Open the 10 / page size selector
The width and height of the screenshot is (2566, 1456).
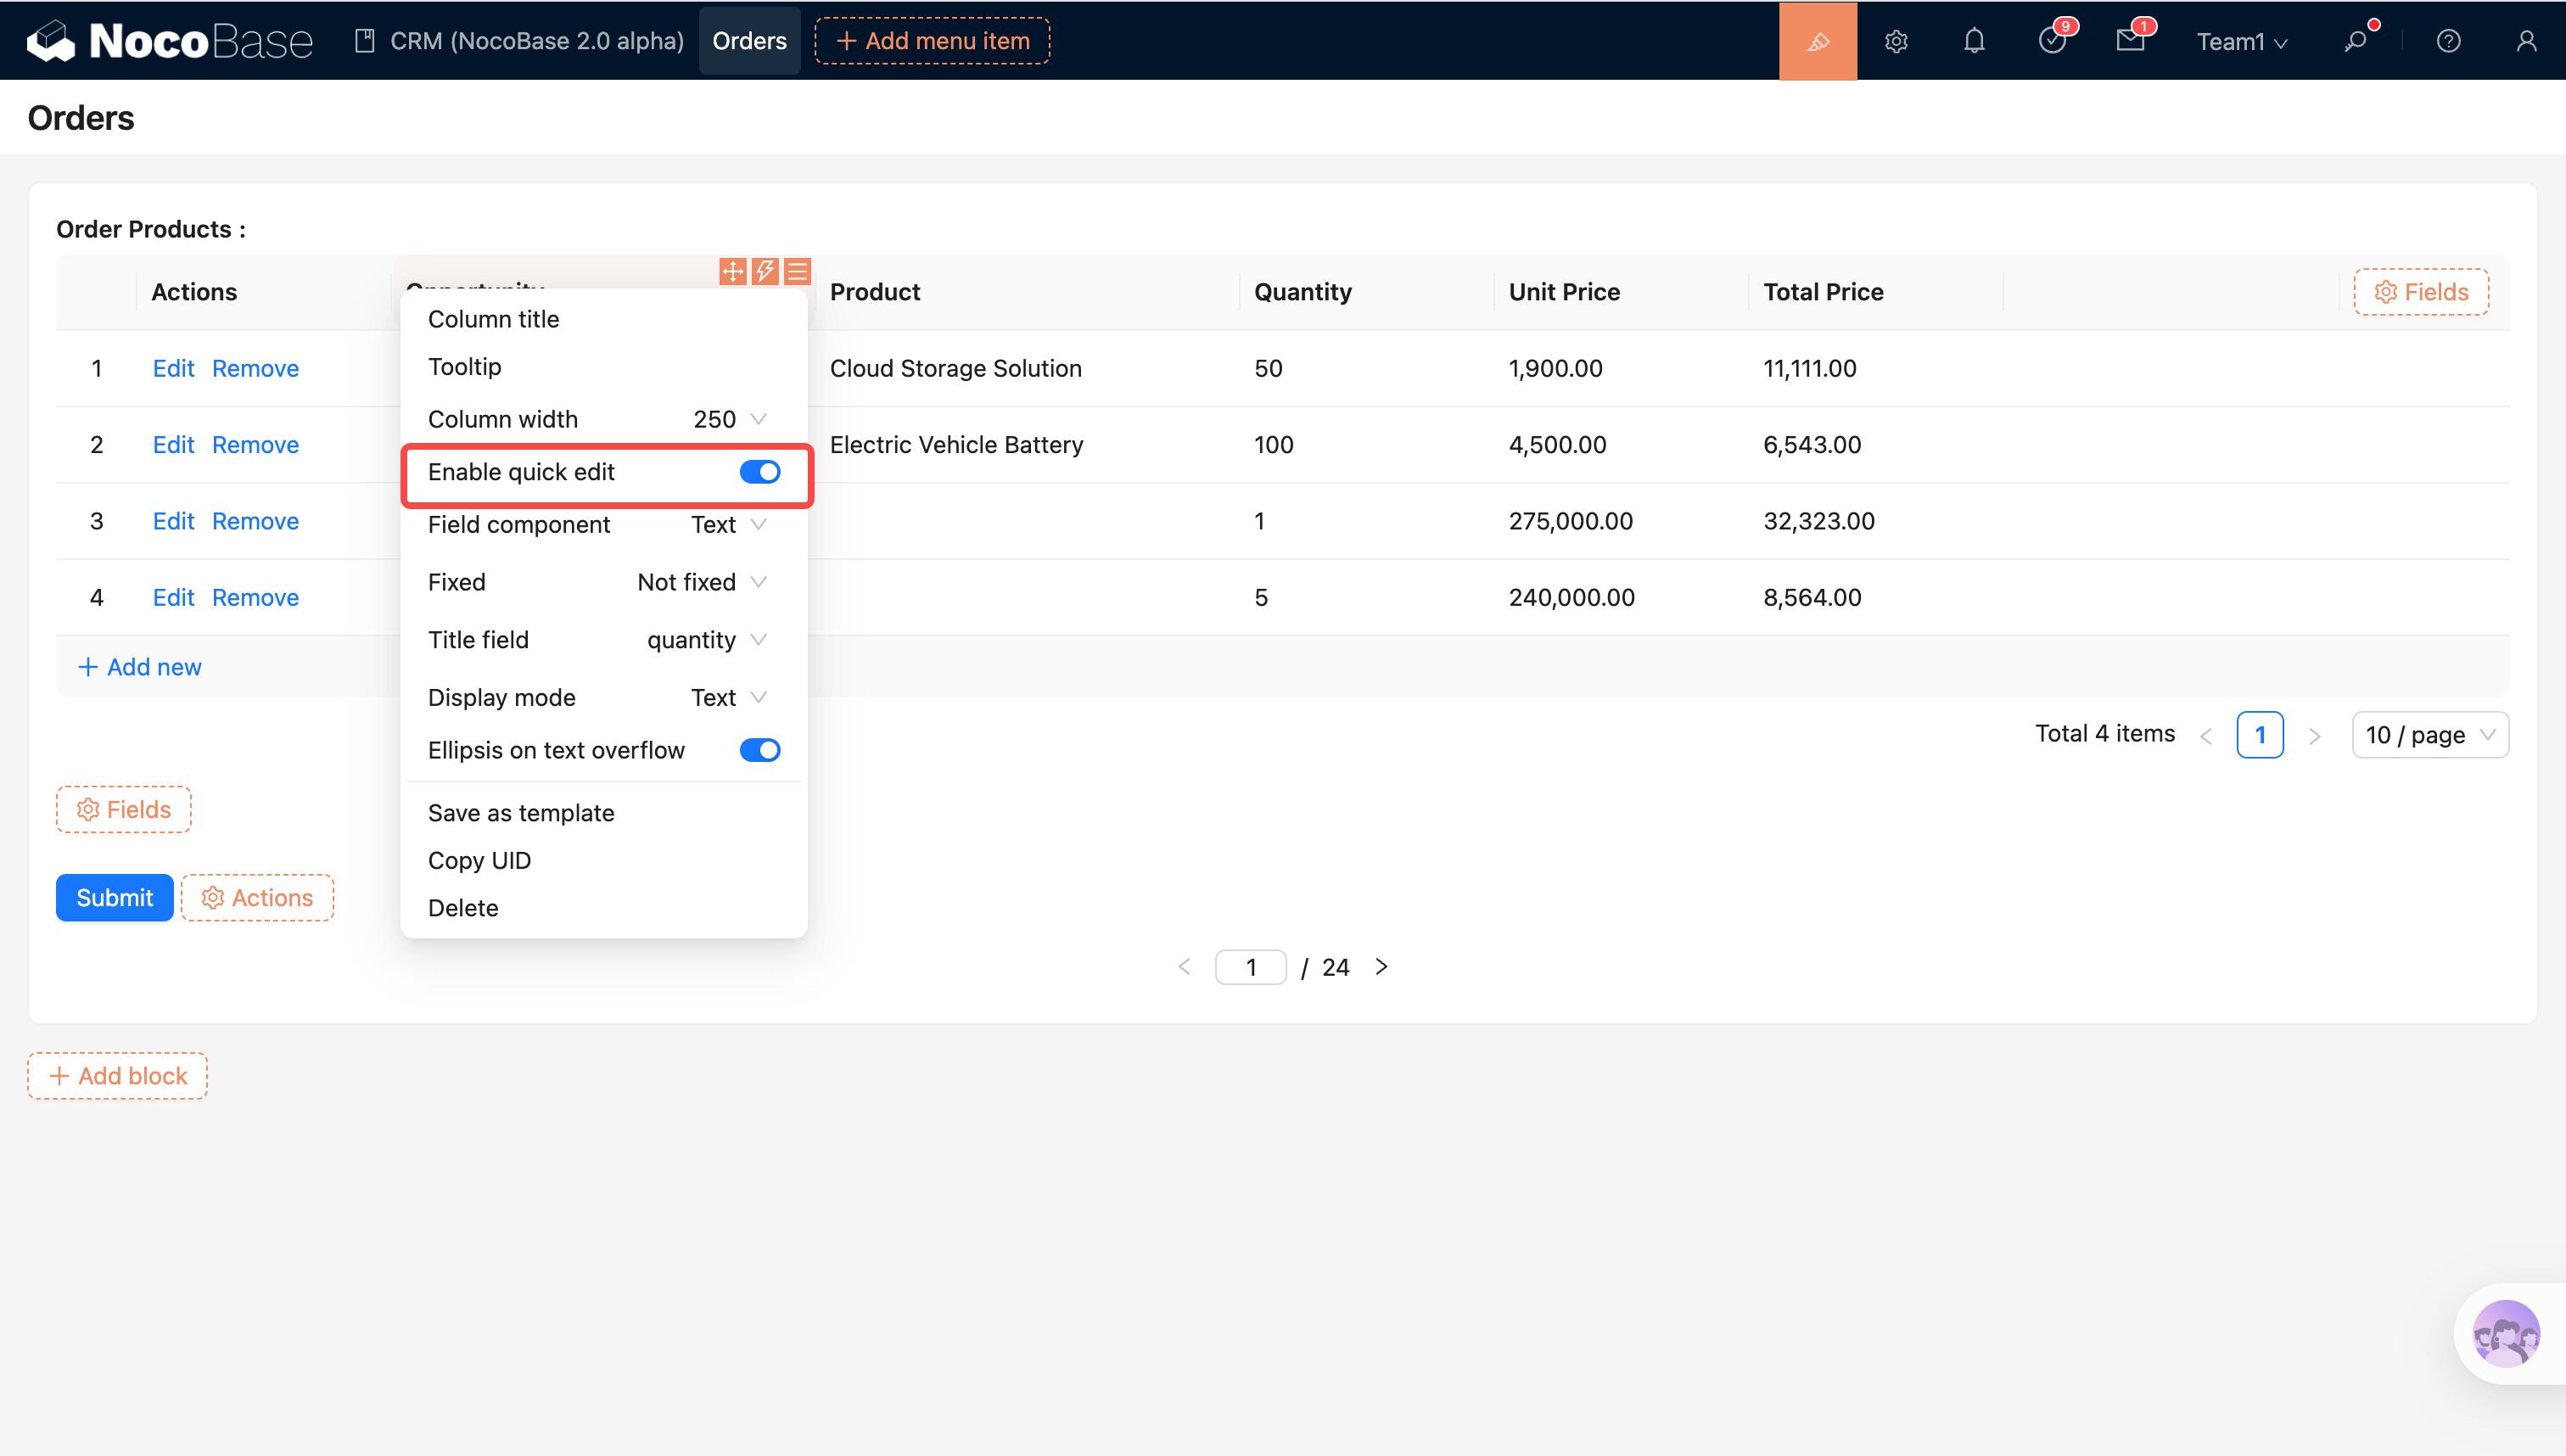(x=2429, y=735)
